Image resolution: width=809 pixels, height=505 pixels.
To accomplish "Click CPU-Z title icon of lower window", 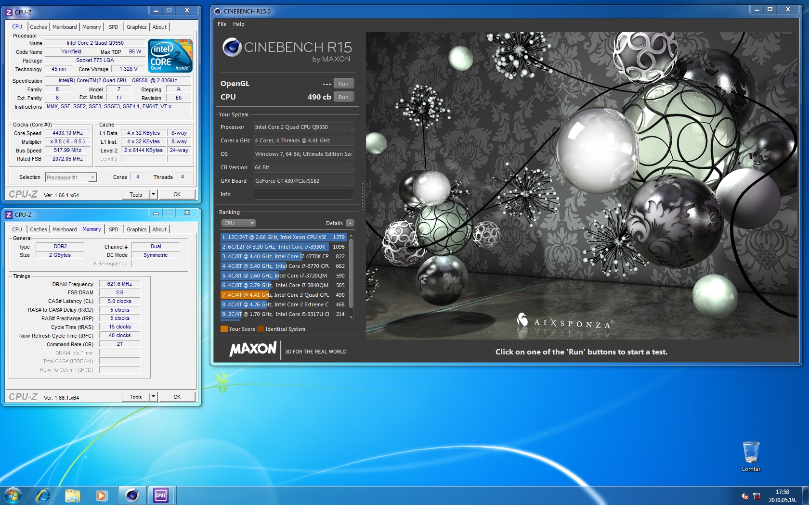I will 9,215.
